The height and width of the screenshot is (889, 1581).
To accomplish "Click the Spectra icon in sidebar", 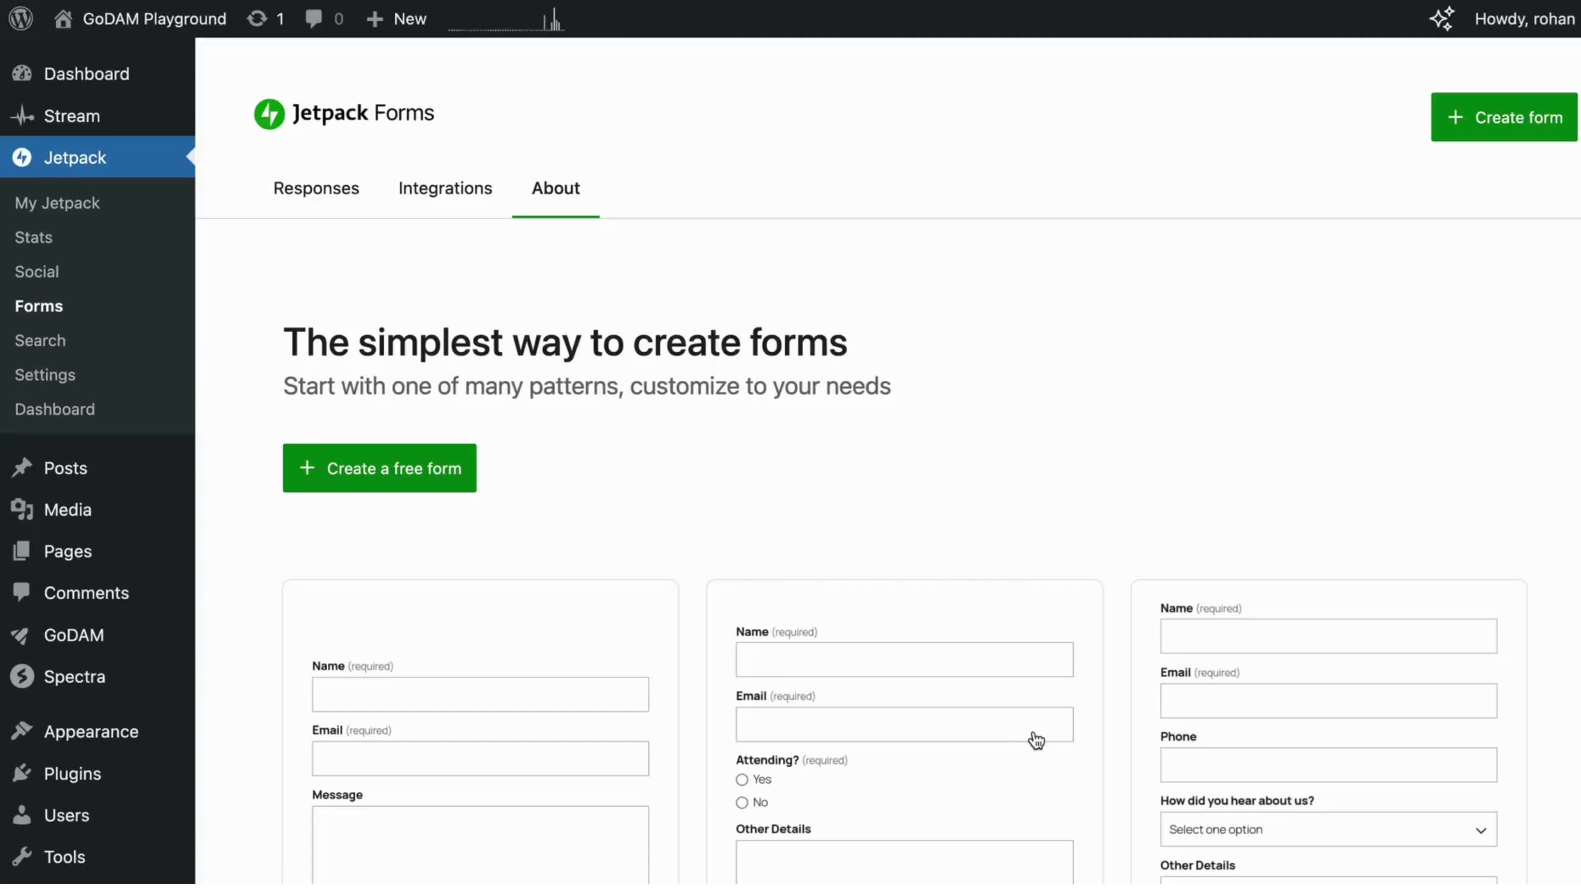I will pos(21,677).
